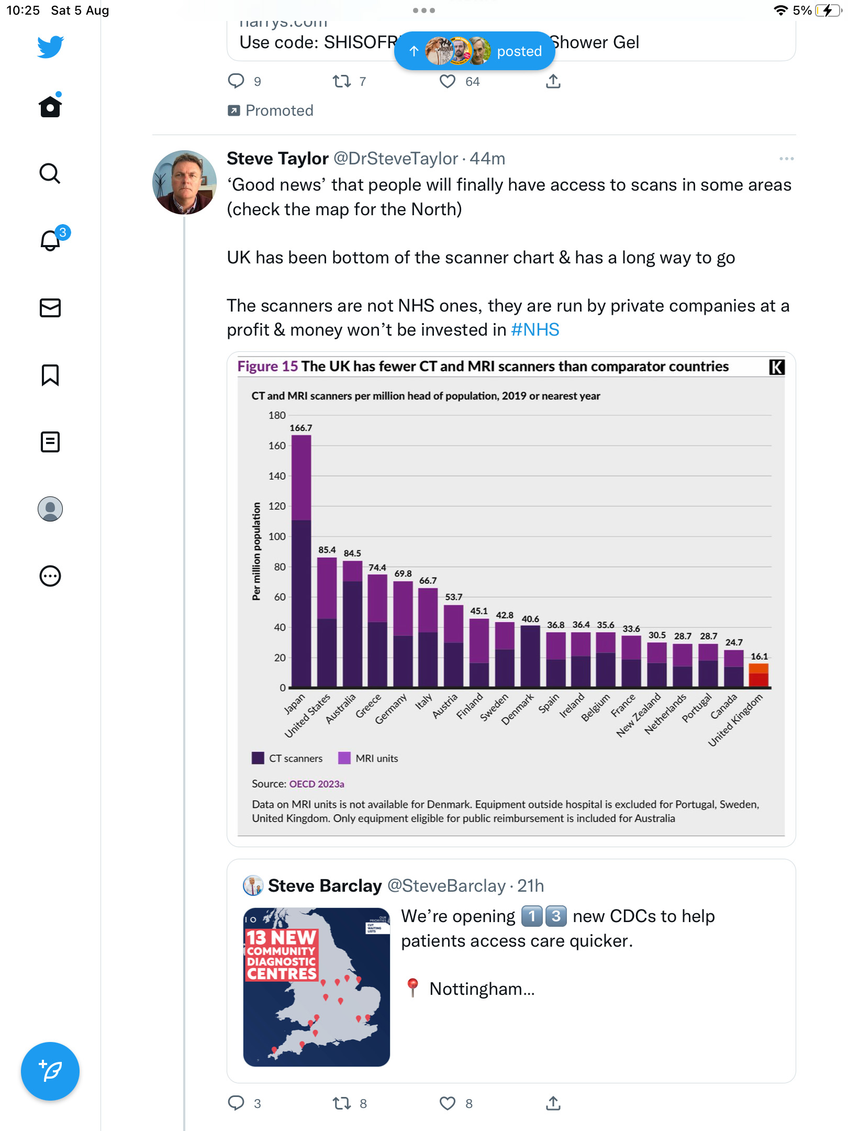Open the quoted Steve Barclay tweet
Viewport: 848px width, 1131px height.
pos(511,971)
